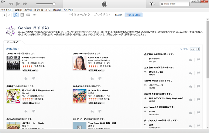Image resolution: width=209 pixels, height=133 pixels.
Task: Dislike song number 2 by NMB48
Action: tap(198, 73)
